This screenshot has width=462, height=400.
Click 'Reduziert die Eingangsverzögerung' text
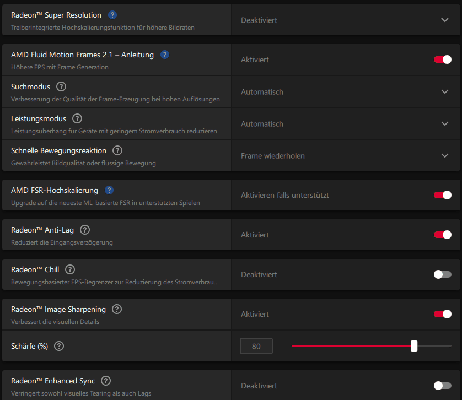pos(62,242)
